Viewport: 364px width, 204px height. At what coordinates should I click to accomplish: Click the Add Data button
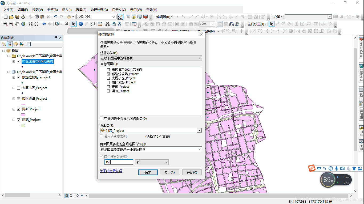69,17
